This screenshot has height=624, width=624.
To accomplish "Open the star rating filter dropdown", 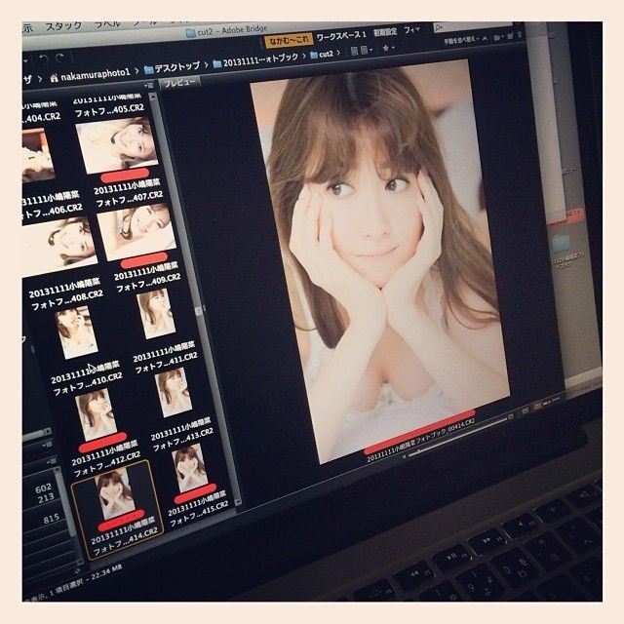I will [388, 48].
